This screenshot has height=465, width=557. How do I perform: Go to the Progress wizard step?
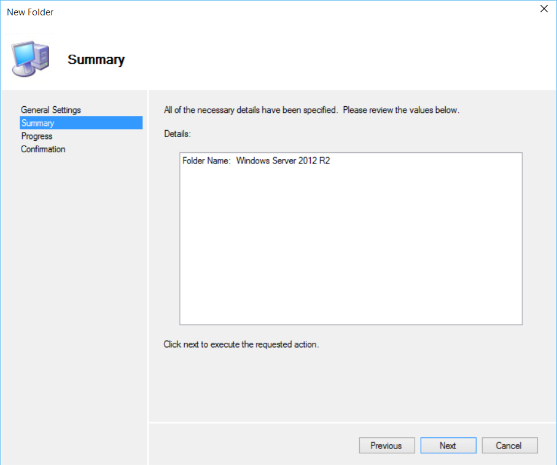tap(37, 136)
